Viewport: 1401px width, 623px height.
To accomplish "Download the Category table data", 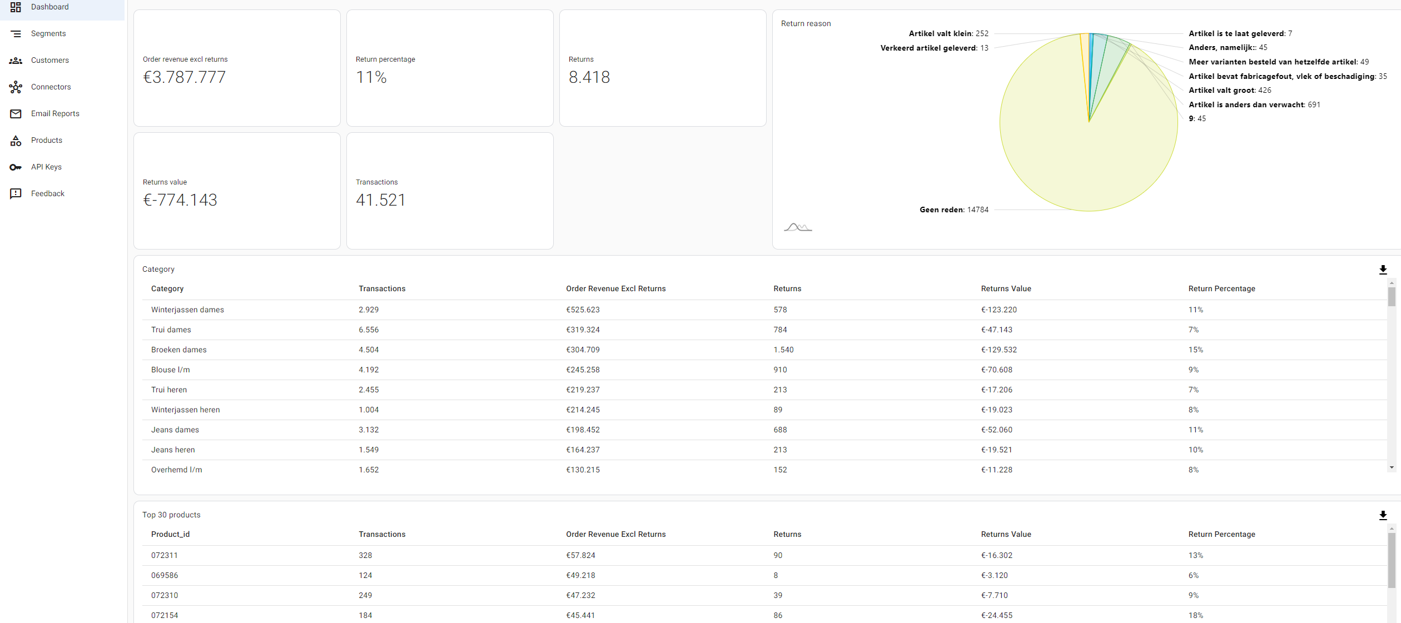I will click(1383, 270).
